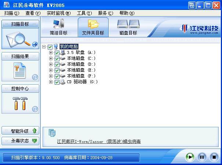The width and height of the screenshot is (222, 165).
Task: Open the I-Worm/Sasser 蠕虫病毒 news link
Action: [99, 142]
